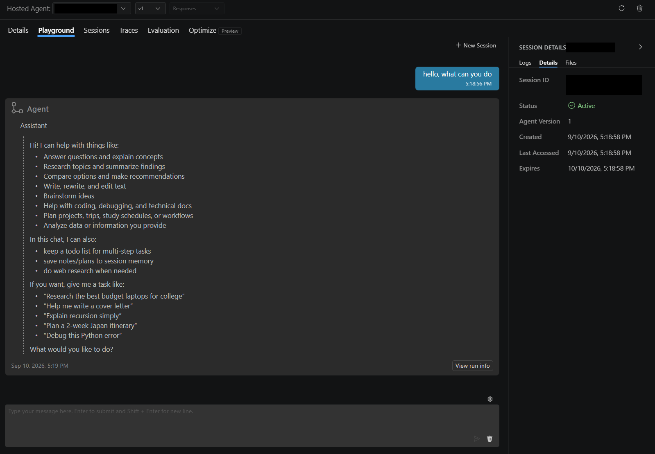The image size is (655, 454).
Task: Go to the Evaluation tab
Action: [x=163, y=30]
